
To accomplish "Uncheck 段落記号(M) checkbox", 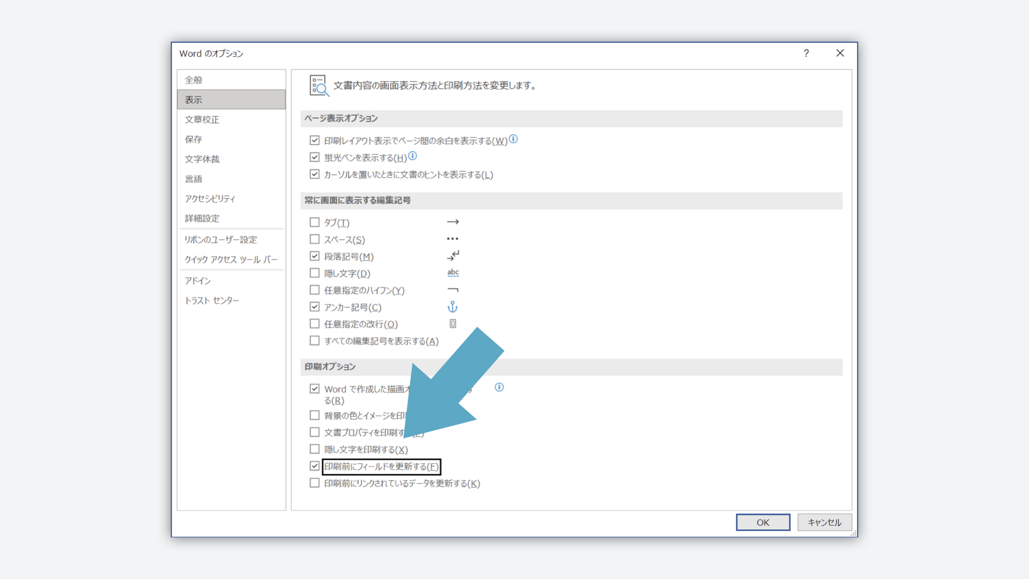I will (315, 256).
